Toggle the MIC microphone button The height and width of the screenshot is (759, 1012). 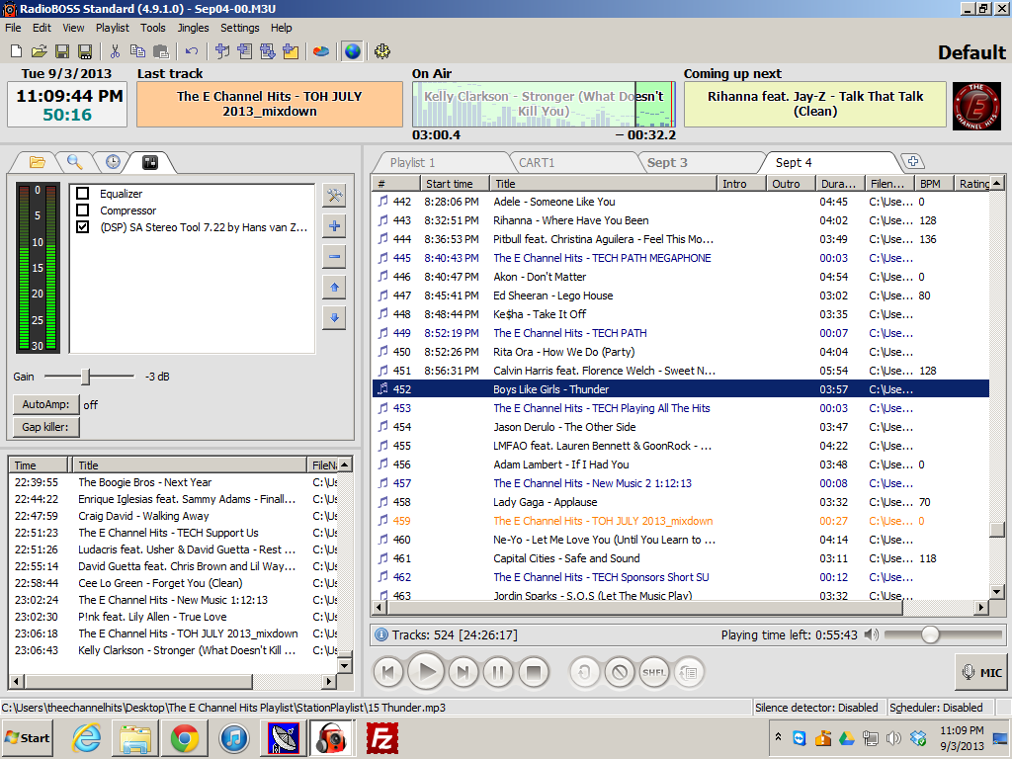[981, 672]
